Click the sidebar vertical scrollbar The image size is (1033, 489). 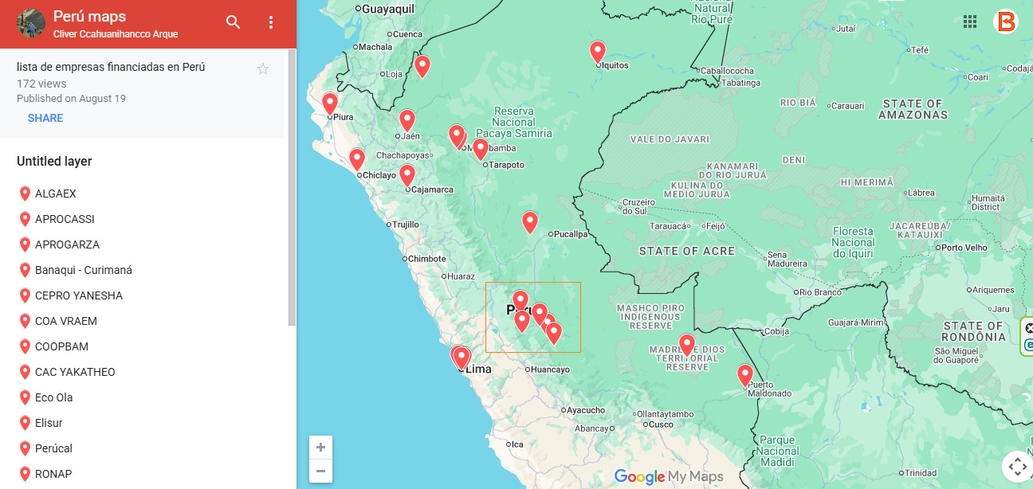[292, 187]
